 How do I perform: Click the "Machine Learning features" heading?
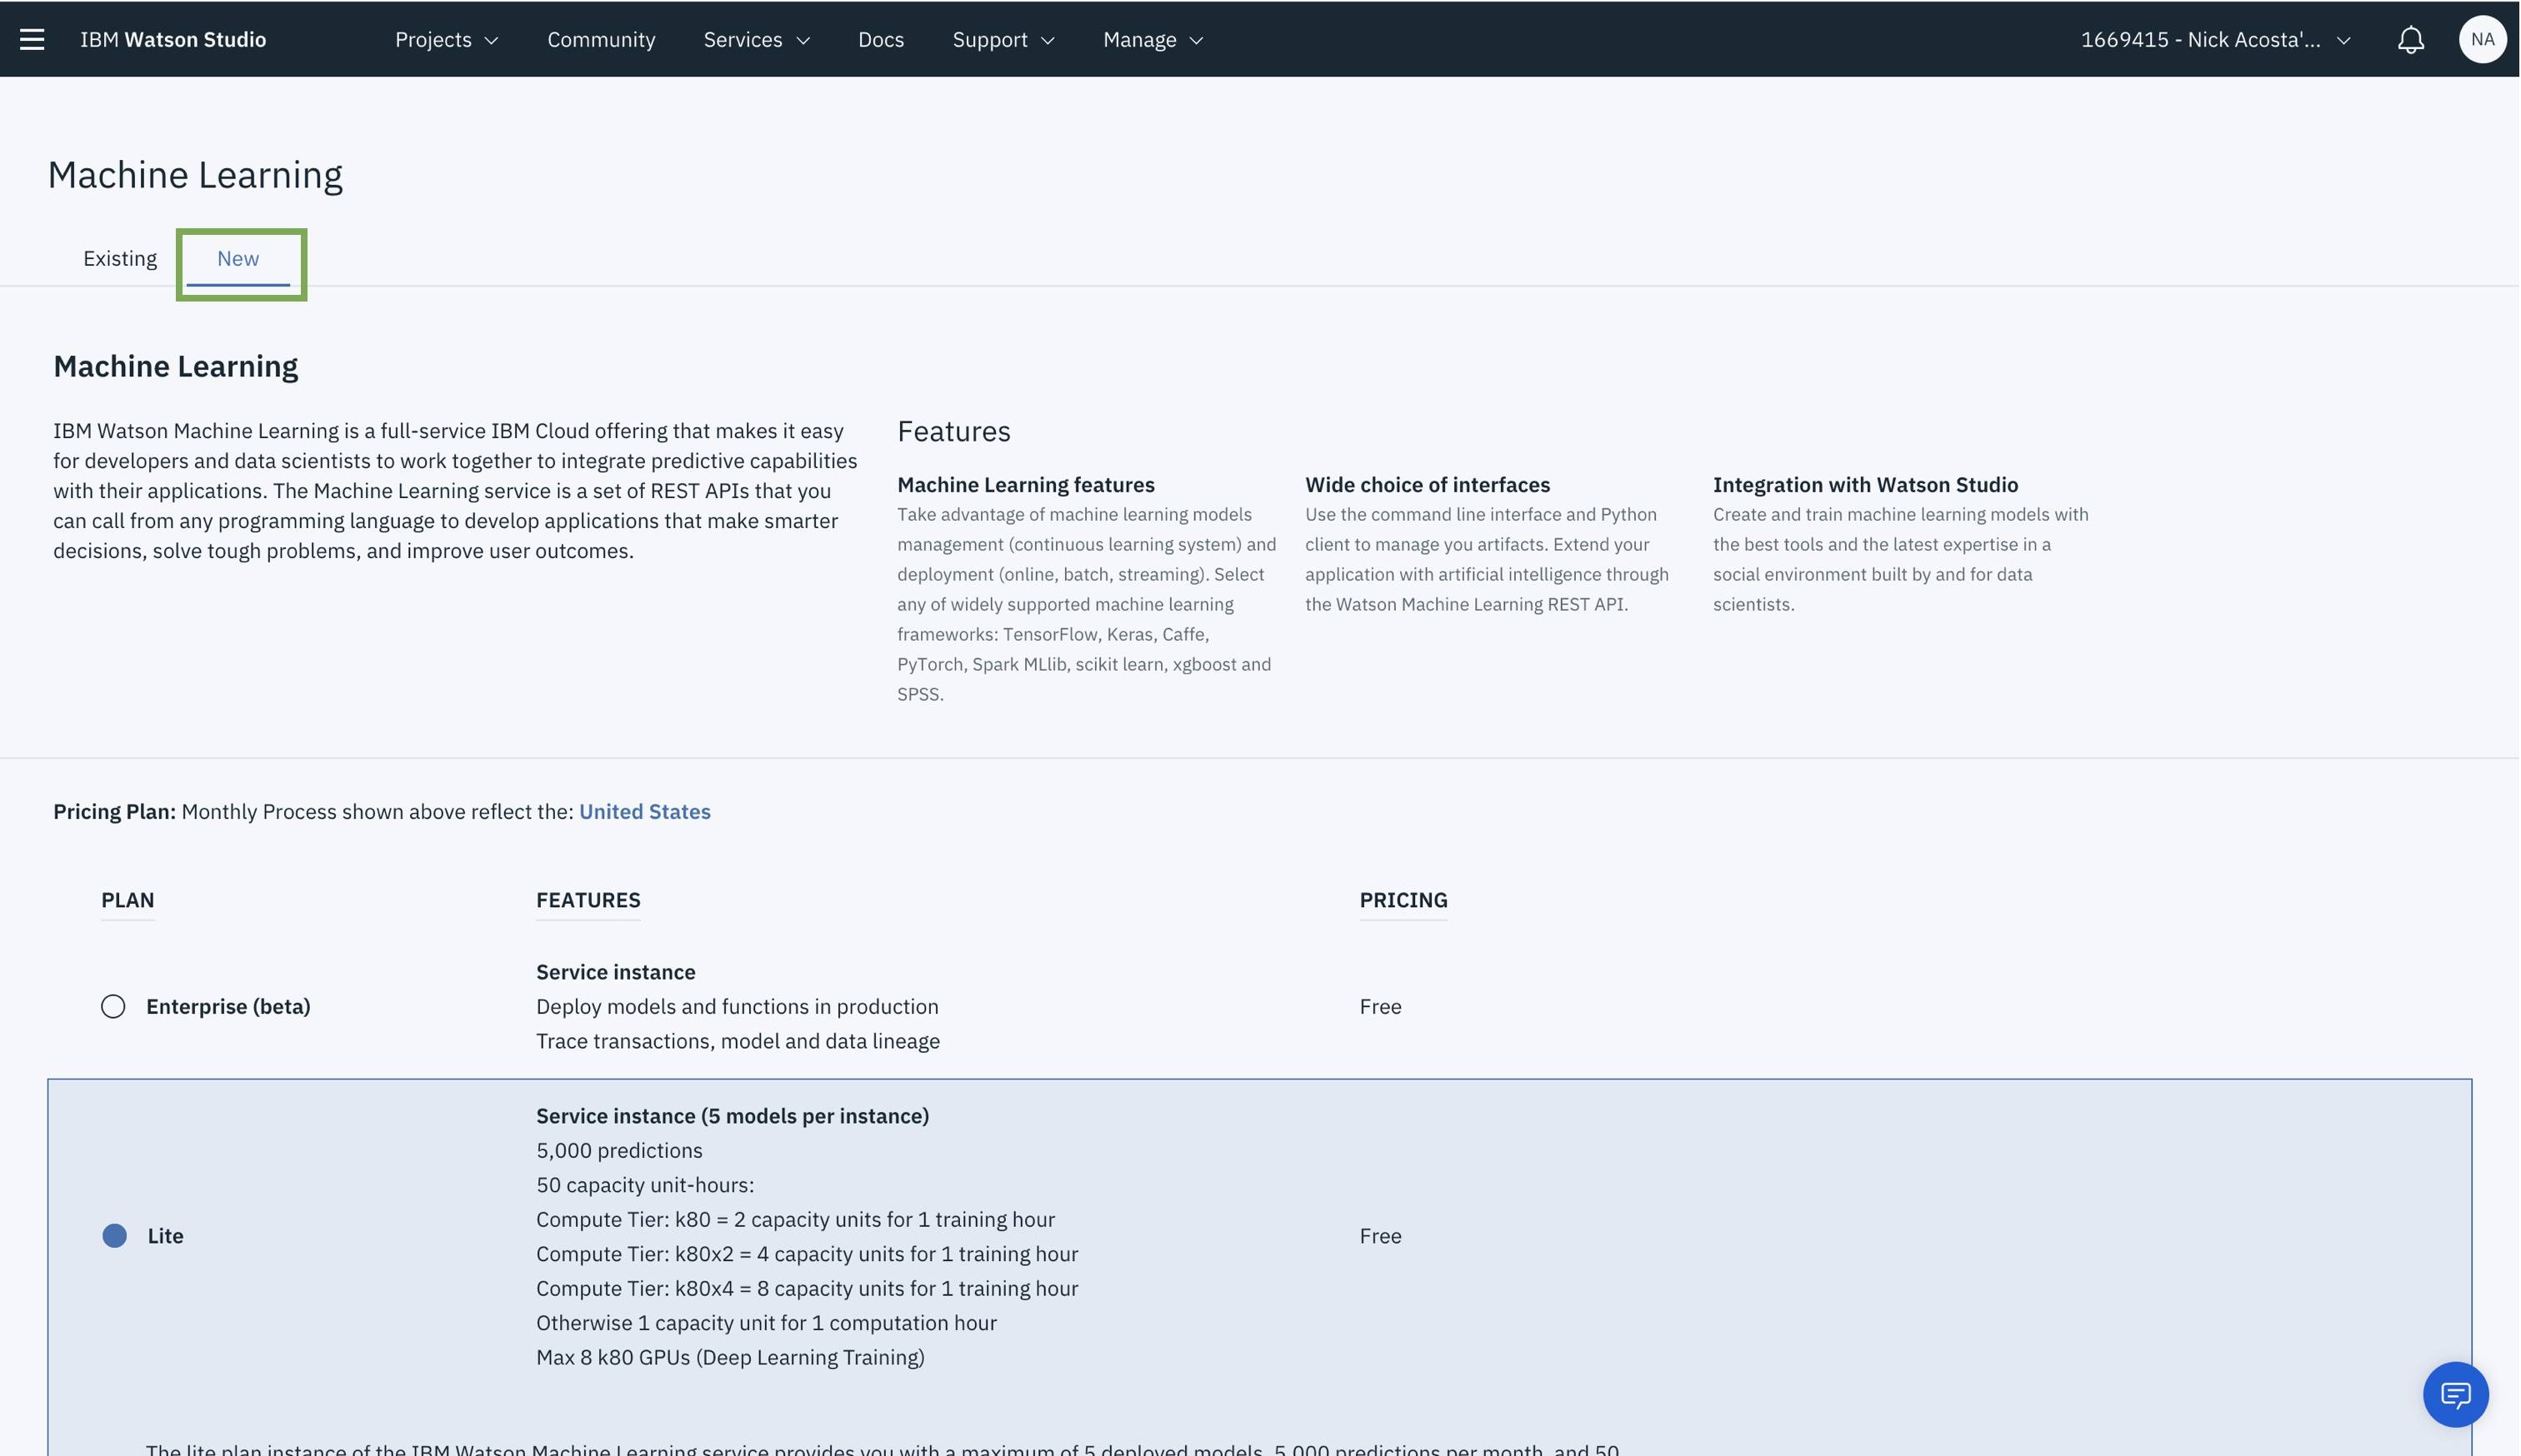1025,485
